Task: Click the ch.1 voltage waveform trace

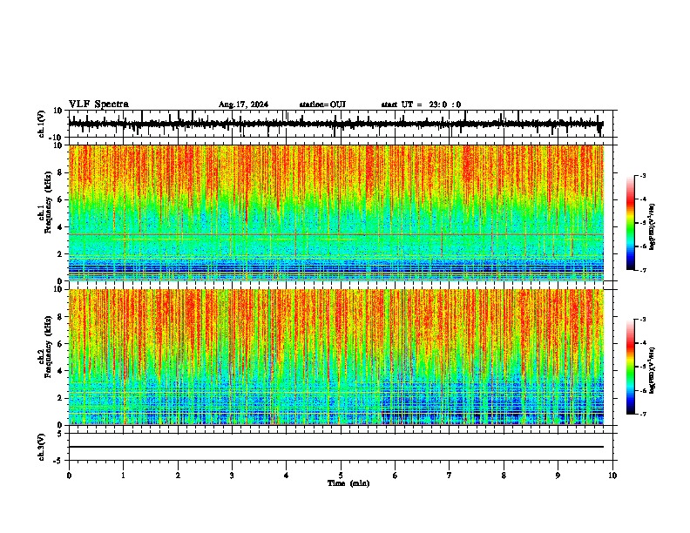Action: (335, 124)
